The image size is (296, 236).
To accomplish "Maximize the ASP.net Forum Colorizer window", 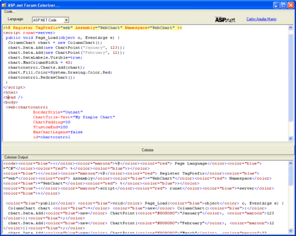I will click(284, 5).
